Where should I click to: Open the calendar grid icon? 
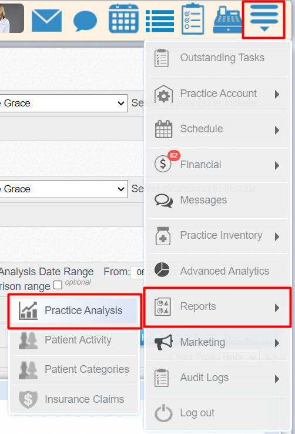[123, 19]
